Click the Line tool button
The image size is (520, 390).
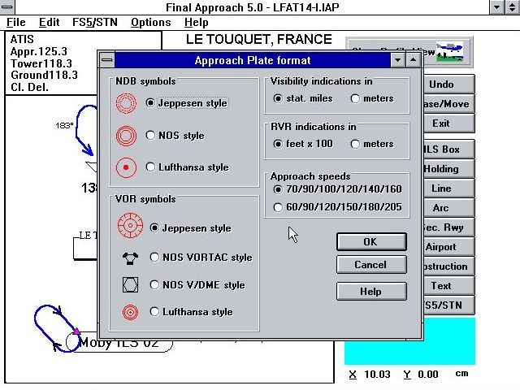coord(448,188)
